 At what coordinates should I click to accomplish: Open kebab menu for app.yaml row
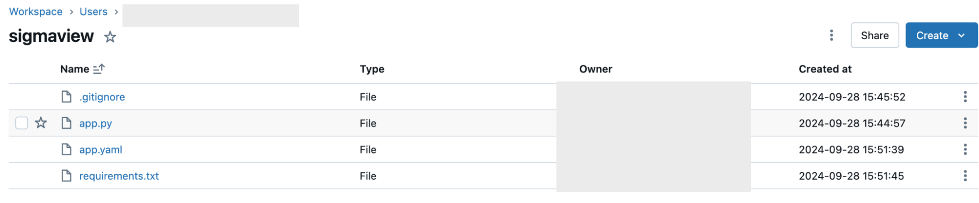pyautogui.click(x=965, y=149)
